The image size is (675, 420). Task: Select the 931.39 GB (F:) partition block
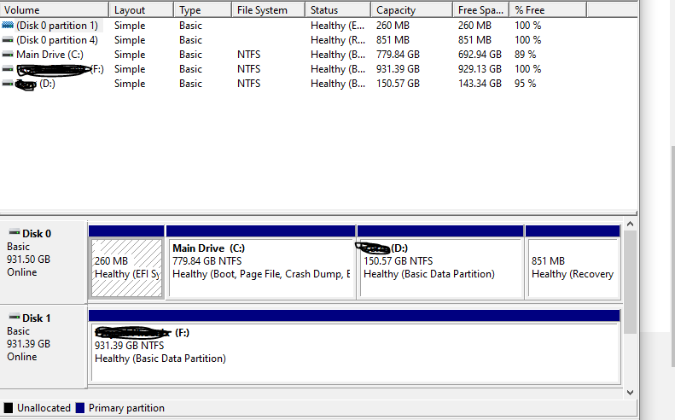[354, 347]
